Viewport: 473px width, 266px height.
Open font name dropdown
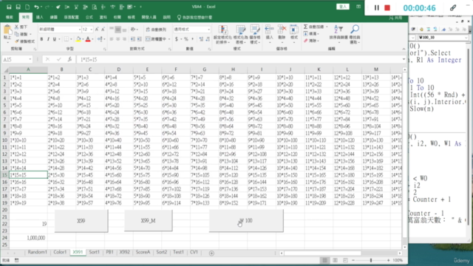[80, 30]
